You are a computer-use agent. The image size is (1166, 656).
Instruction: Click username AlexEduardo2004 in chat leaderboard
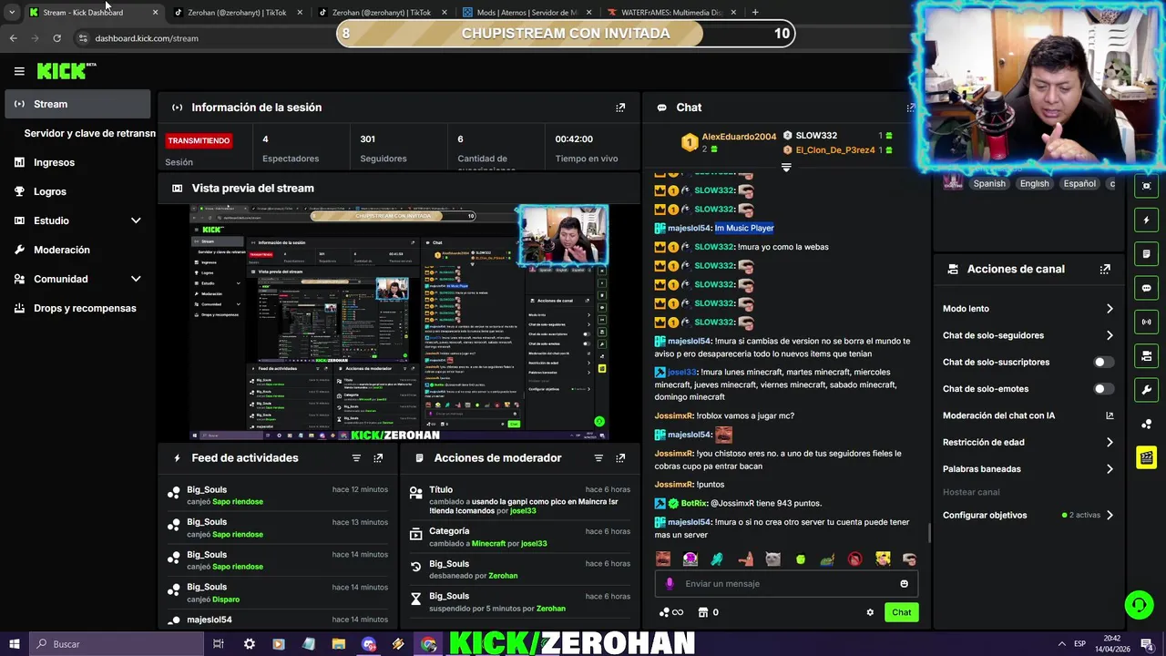pos(739,137)
